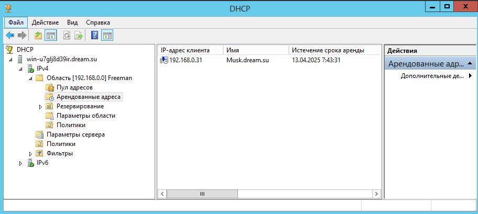Click the Резервирование folder icon

49,107
